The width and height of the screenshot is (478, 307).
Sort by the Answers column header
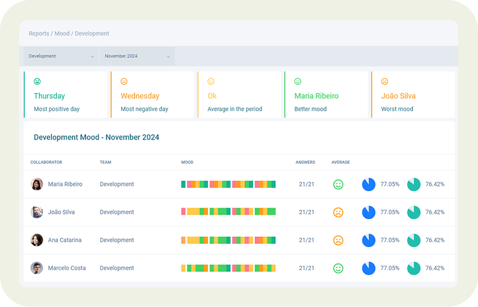[305, 162]
